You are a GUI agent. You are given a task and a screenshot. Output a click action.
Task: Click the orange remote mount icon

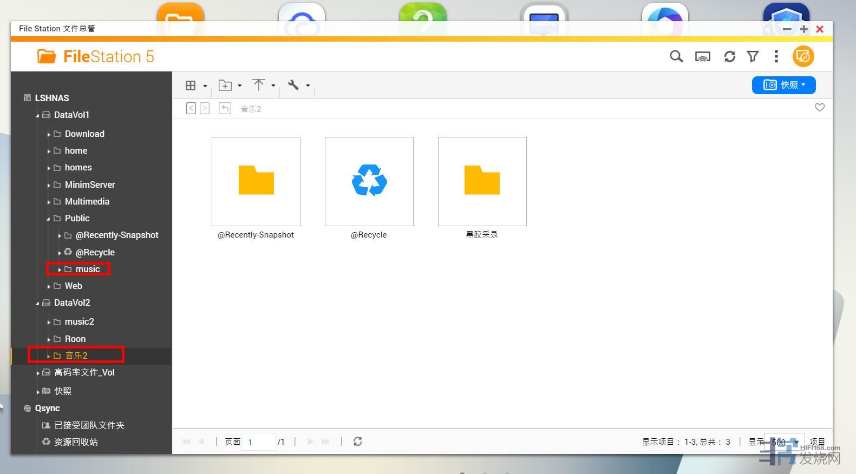tap(803, 56)
